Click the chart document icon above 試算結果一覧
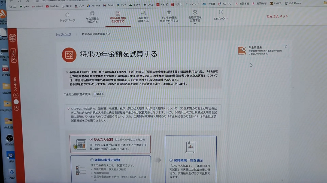This screenshot has width=327, height=183. pyautogui.click(x=190, y=147)
